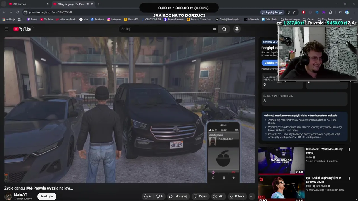Open the Extensions puzzle piece menu

(330, 12)
